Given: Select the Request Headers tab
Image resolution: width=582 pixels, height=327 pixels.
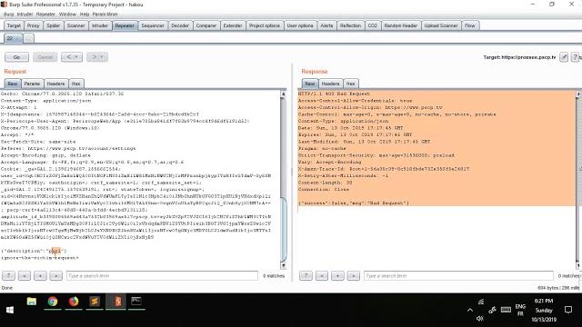Looking at the screenshot, I should tap(56, 84).
